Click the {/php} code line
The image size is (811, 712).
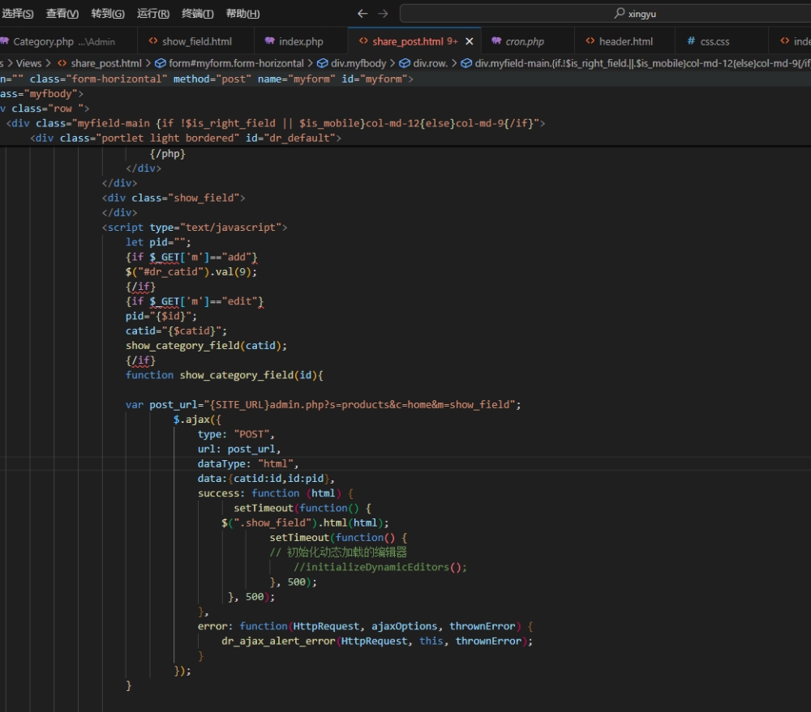pos(168,153)
